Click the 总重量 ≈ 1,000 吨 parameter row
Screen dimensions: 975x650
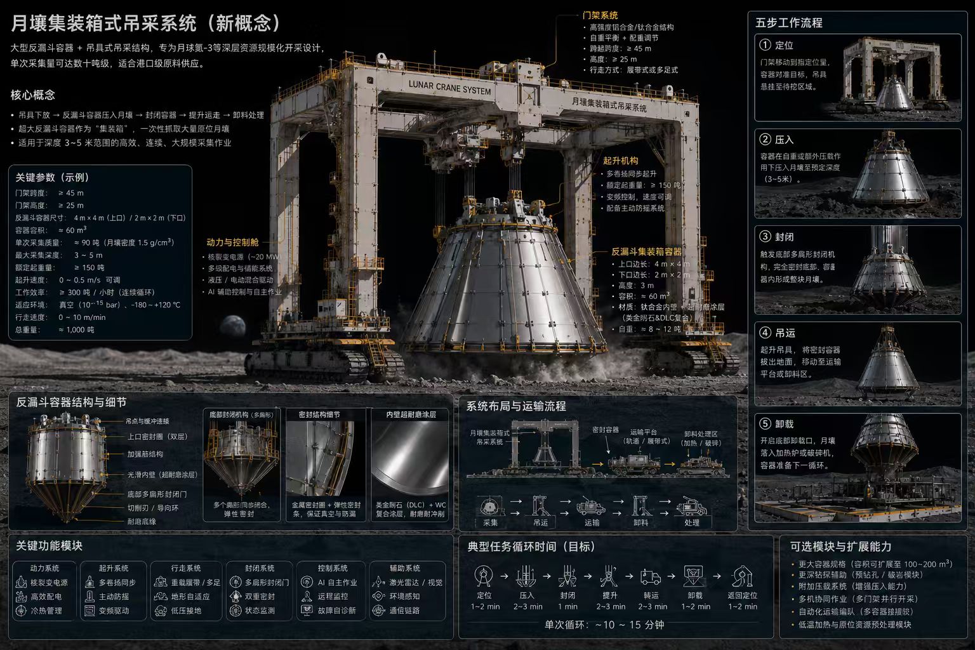coord(55,330)
